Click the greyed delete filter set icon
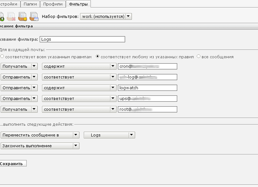 point(11,16)
